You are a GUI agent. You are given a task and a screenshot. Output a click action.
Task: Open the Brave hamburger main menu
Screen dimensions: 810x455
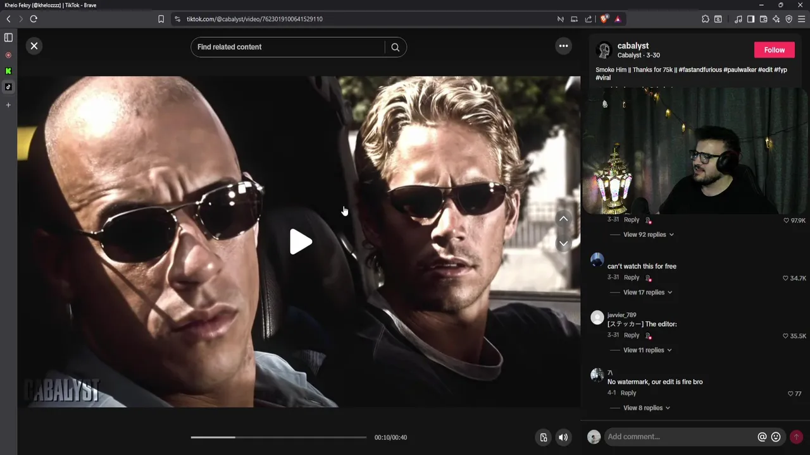point(801,19)
